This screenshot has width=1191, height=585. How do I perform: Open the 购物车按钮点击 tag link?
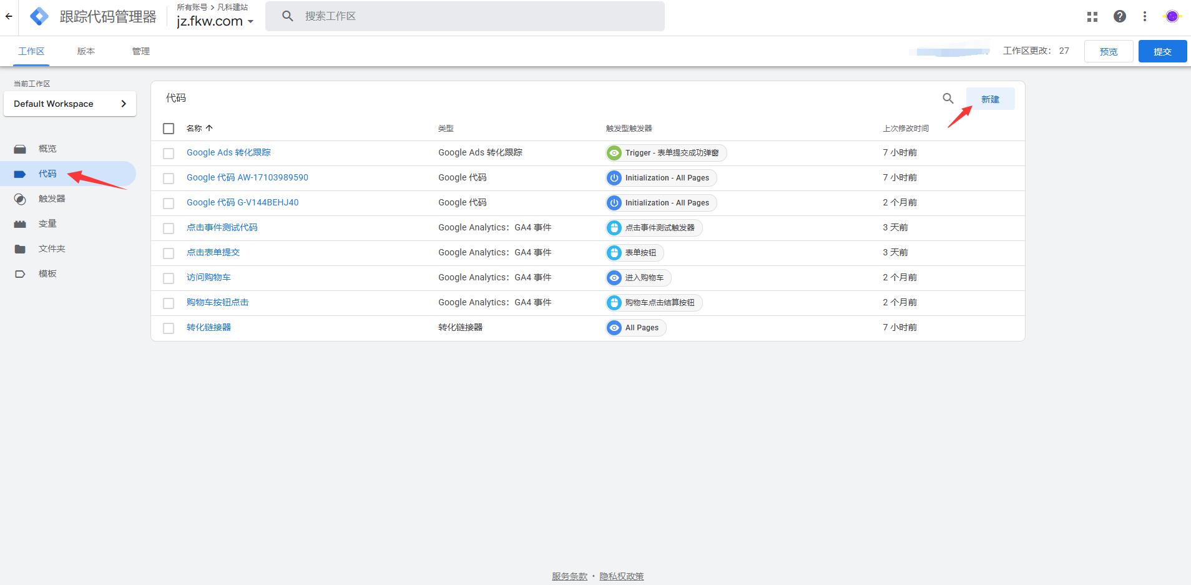[x=217, y=302]
